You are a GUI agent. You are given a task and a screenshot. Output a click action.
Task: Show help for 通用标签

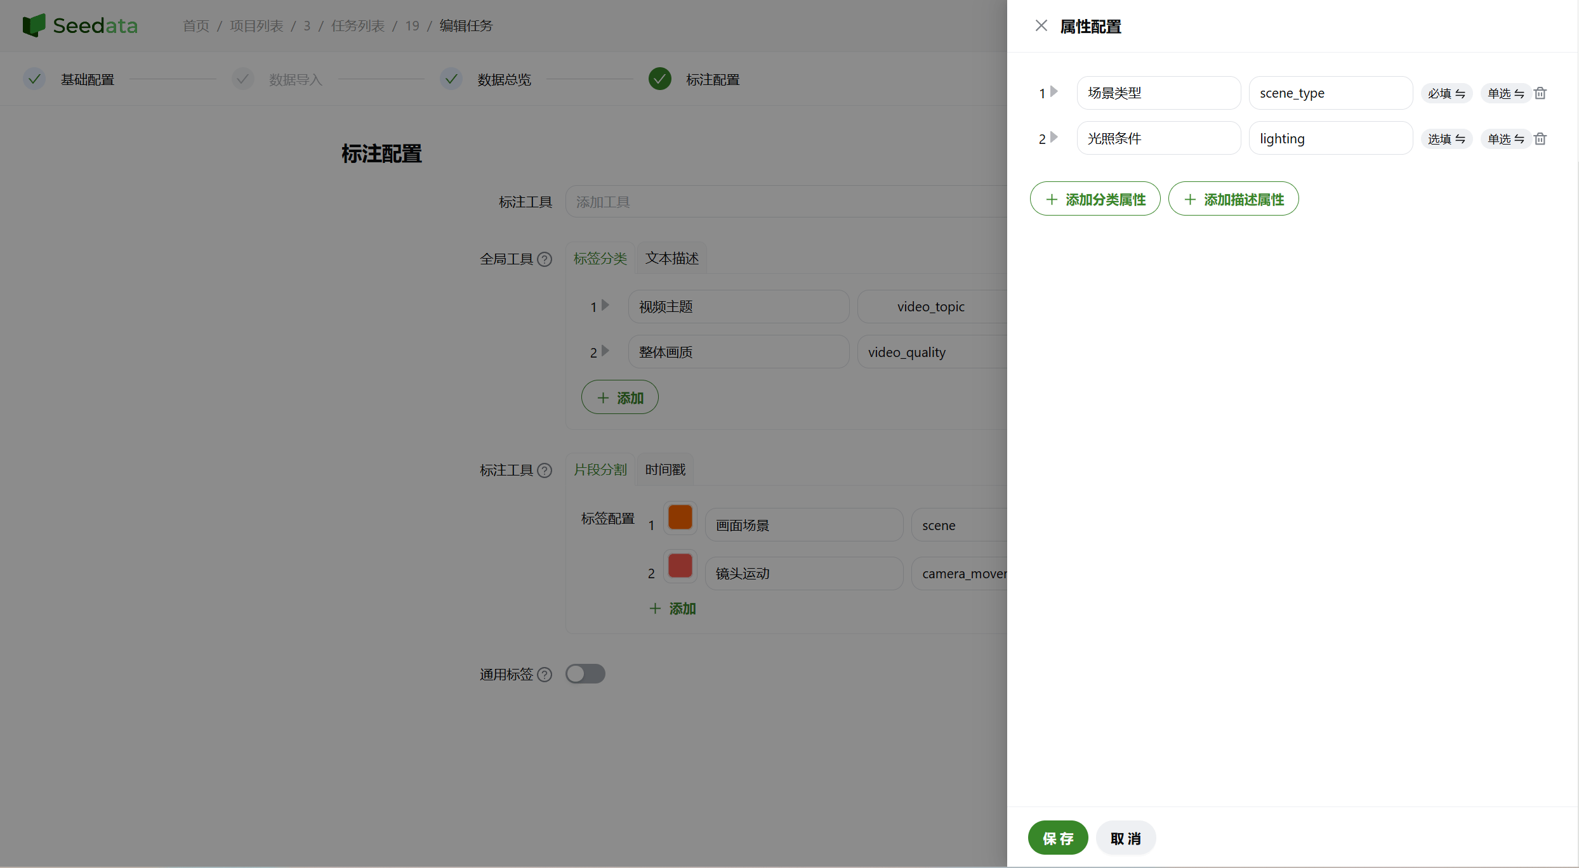tap(545, 675)
